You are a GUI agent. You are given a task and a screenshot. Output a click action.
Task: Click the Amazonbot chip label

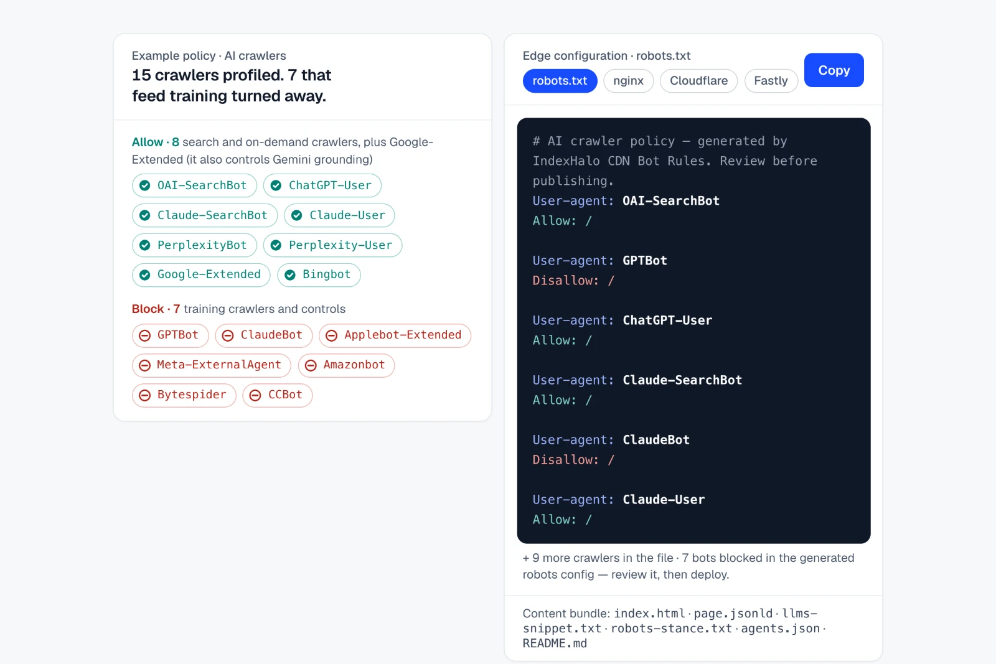pyautogui.click(x=354, y=365)
